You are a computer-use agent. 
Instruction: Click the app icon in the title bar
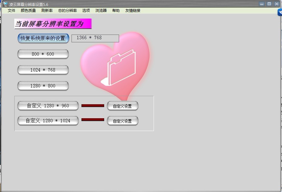pyautogui.click(x=5, y=4)
